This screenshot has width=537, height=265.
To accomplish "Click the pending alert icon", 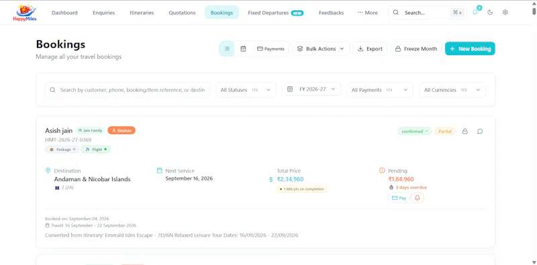I will (382, 170).
